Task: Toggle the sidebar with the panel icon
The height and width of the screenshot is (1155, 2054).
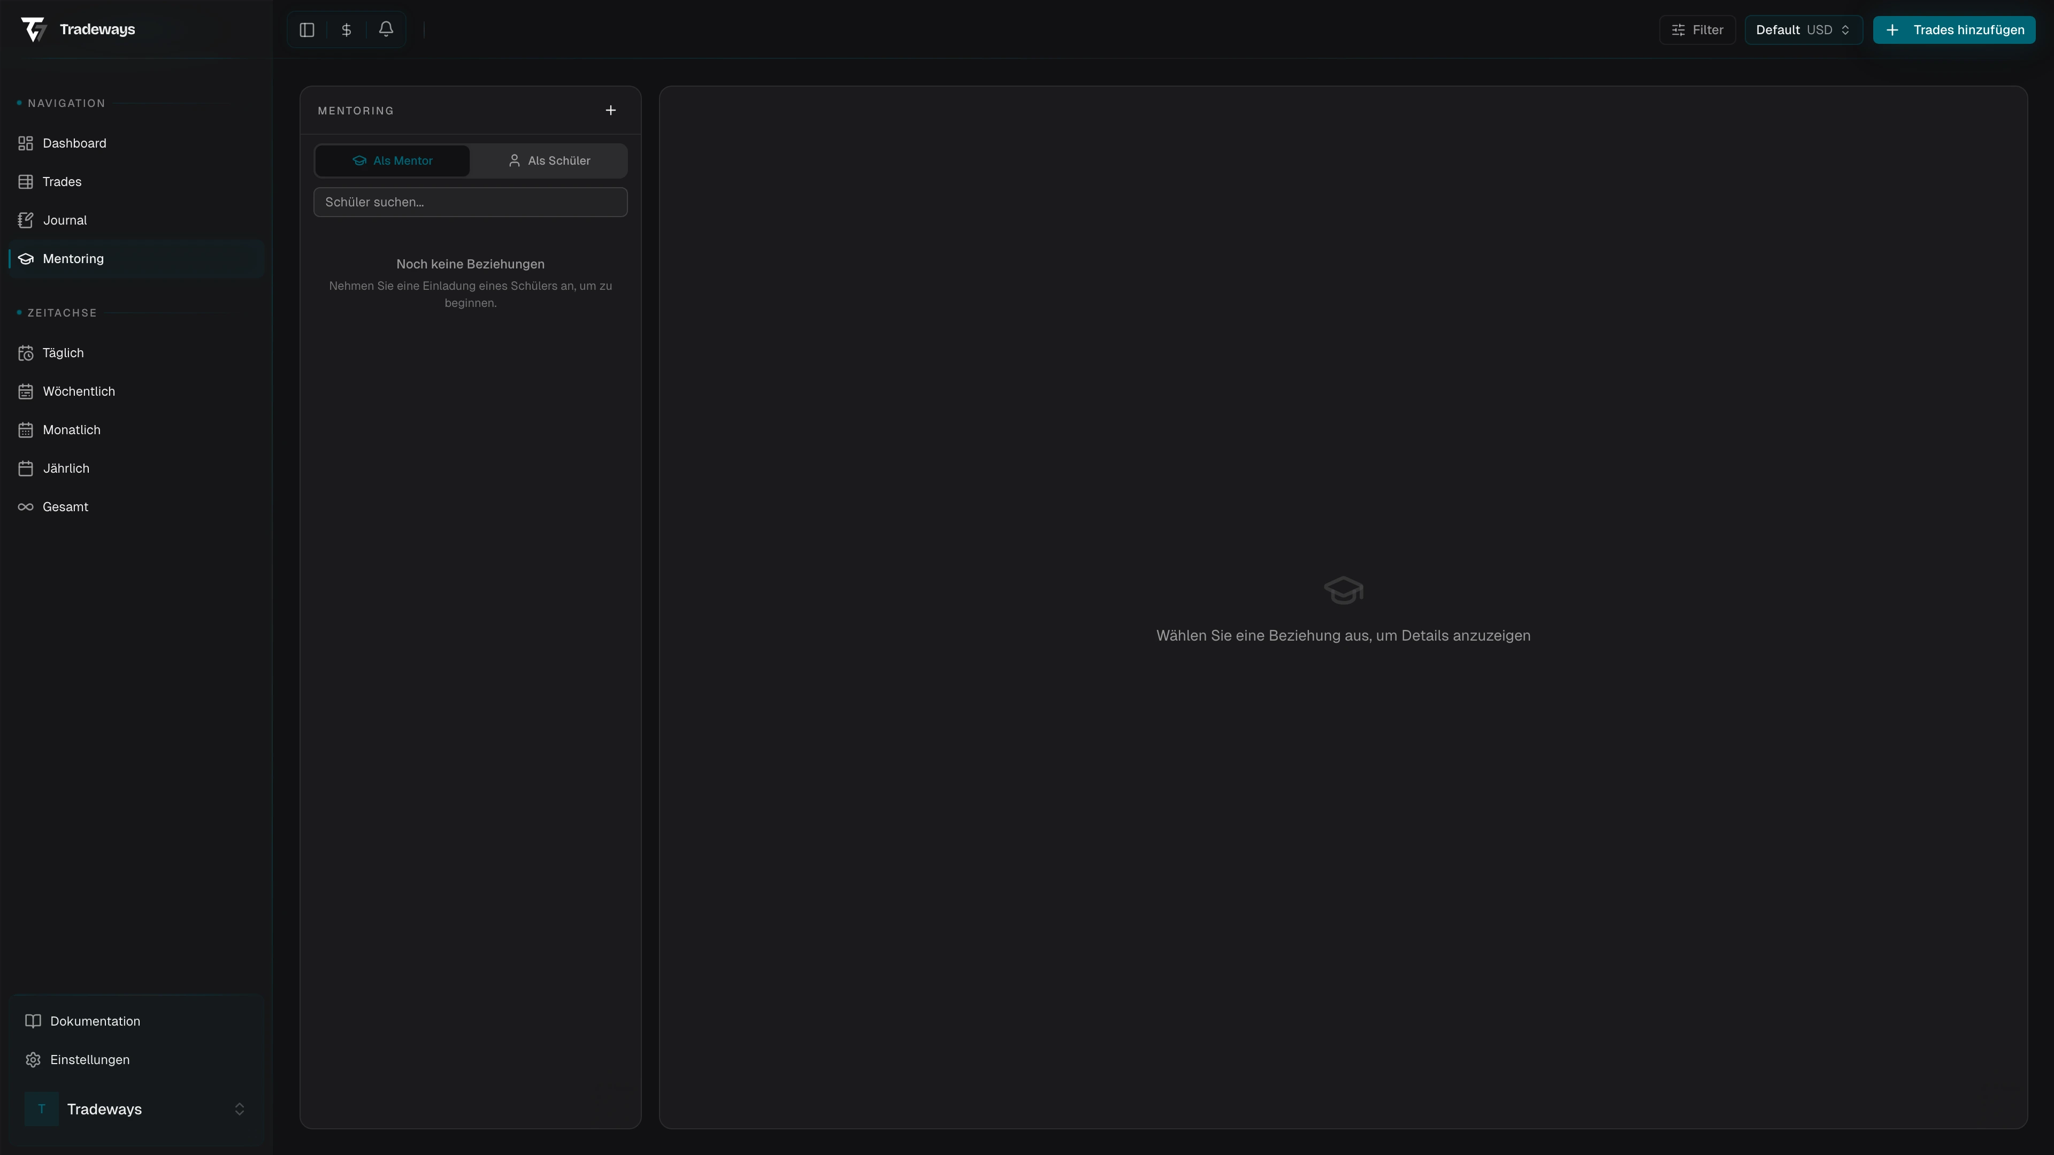Action: [x=306, y=29]
